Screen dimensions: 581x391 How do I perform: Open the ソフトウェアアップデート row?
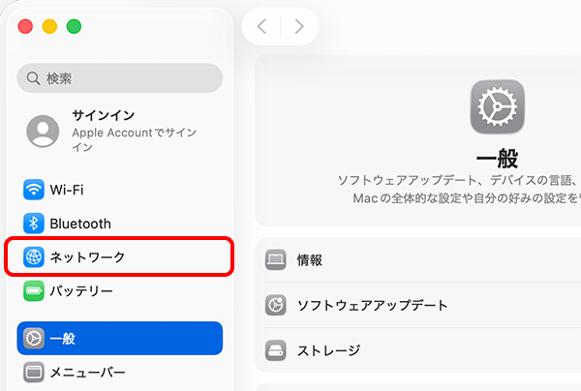point(373,305)
